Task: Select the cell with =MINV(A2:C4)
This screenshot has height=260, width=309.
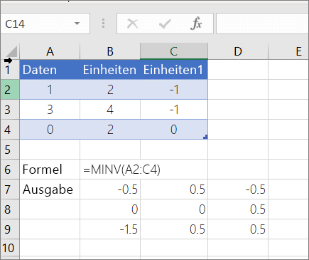Action: tap(110, 170)
